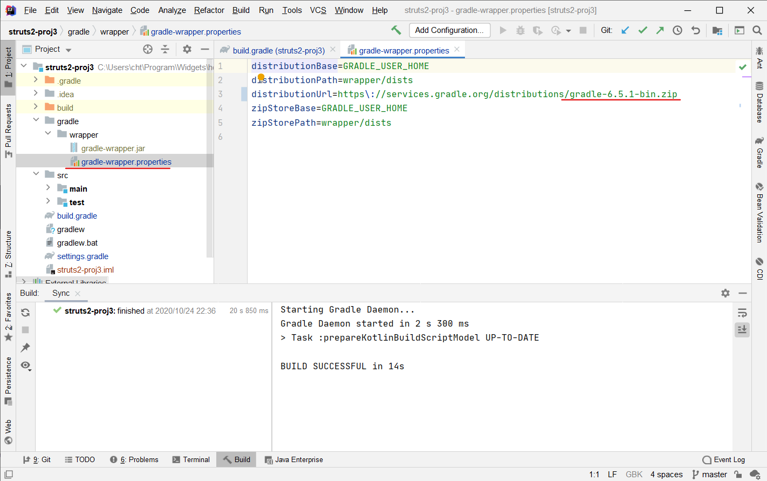Screen dimensions: 767x481
Task: Expand the .gradle folder
Action: [x=36, y=80]
